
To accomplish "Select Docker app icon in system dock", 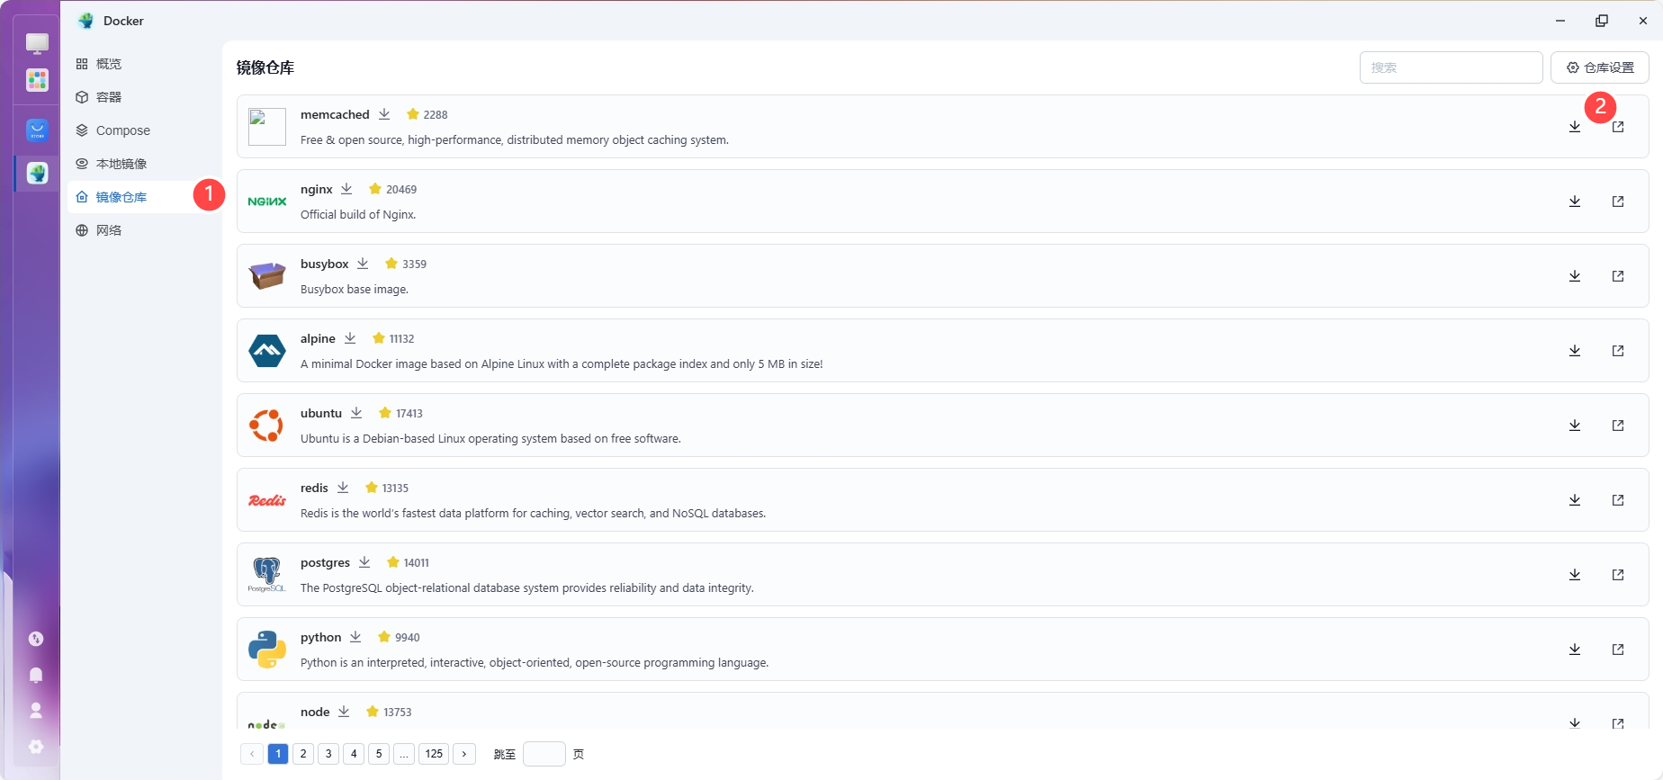I will coord(37,173).
